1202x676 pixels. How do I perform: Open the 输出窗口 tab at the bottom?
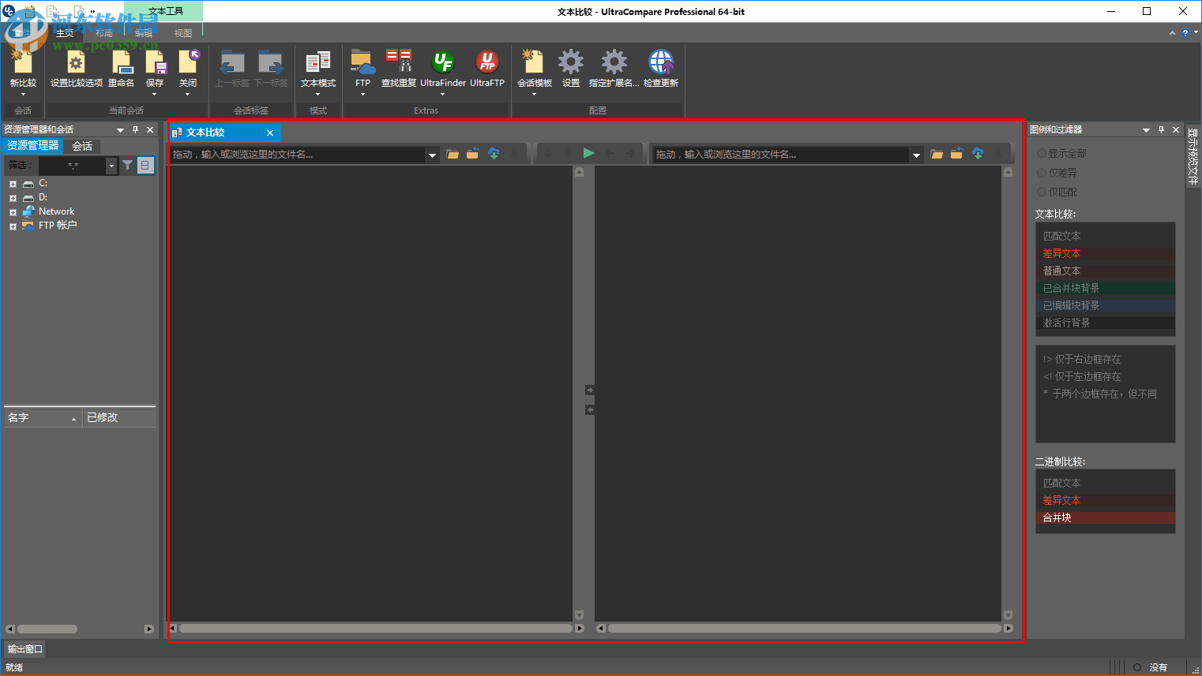pyautogui.click(x=24, y=648)
